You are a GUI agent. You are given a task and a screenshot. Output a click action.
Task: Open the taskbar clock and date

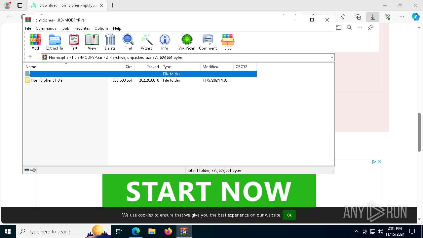395,231
